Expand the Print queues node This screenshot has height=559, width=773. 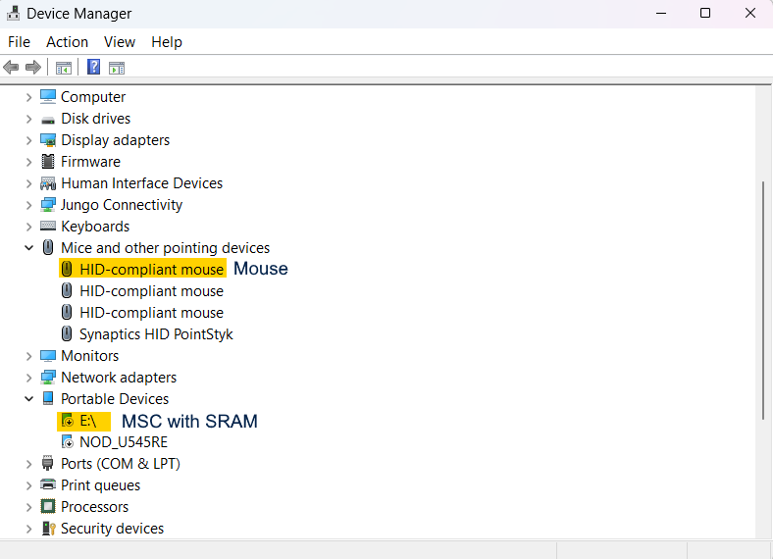point(28,485)
